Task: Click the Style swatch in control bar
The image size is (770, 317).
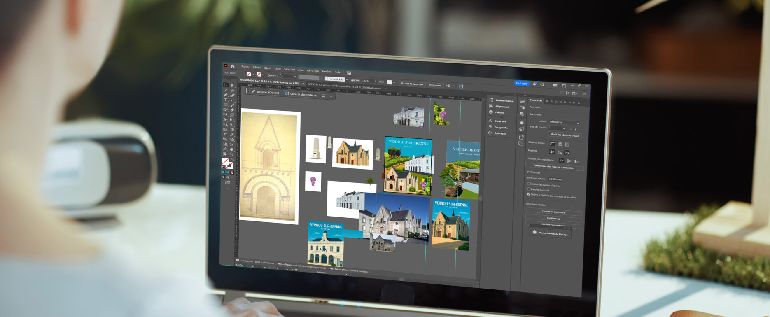Action: [x=390, y=82]
